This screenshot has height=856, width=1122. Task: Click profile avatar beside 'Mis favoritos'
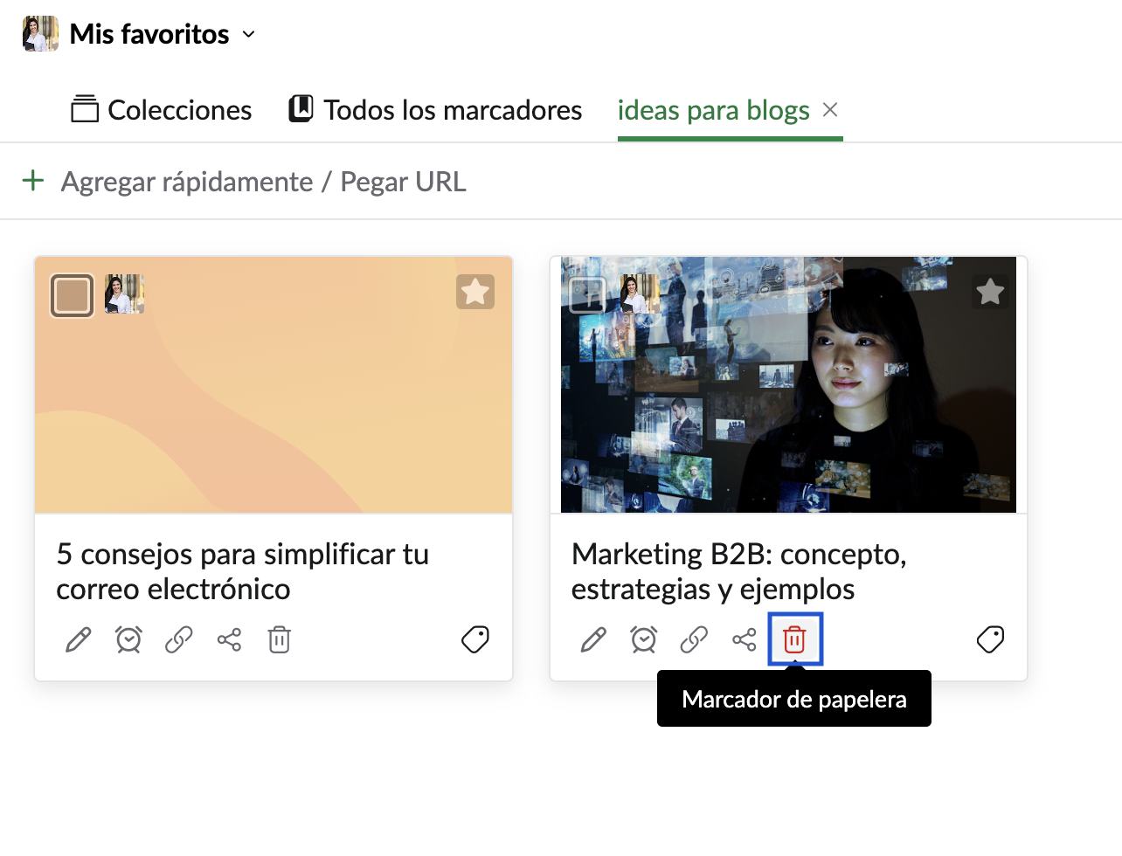(40, 34)
